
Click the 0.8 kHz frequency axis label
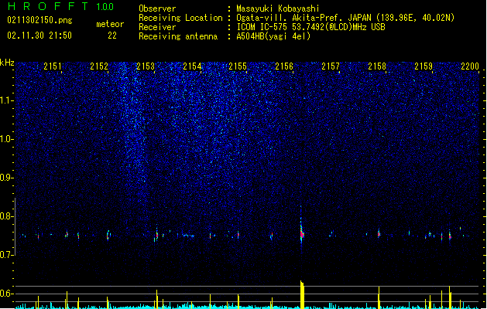pos(7,216)
